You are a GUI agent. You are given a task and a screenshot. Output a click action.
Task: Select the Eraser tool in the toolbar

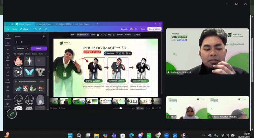click(x=93, y=35)
